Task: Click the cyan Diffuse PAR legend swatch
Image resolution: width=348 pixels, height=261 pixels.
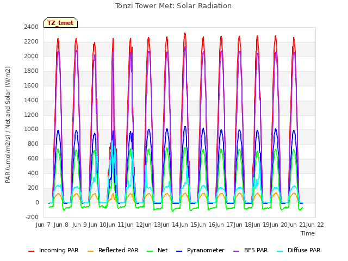Action: pos(280,251)
